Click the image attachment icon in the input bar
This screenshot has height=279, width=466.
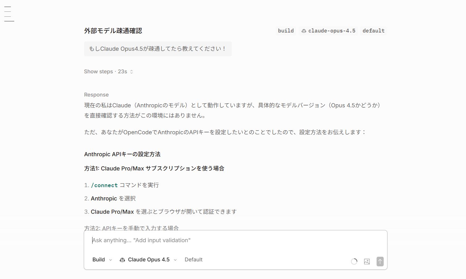pos(367,261)
